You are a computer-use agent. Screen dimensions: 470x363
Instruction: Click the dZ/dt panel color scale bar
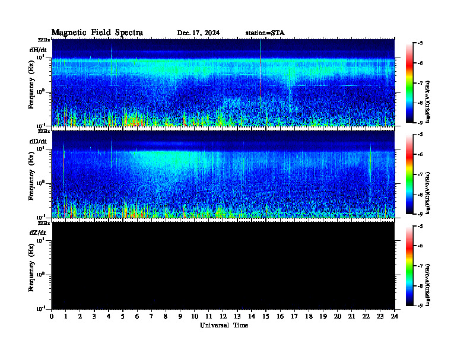tap(409, 266)
